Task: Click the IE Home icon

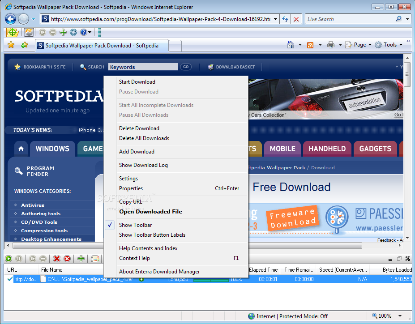Action: [291, 45]
